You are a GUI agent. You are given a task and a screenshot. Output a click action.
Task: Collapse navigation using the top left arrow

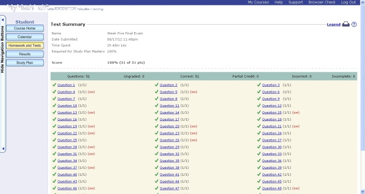(3, 20)
